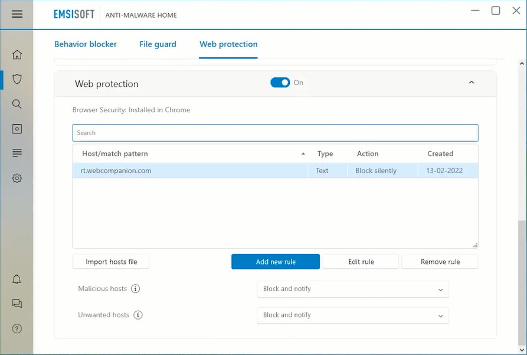Screen dimensions: 527x355
Task: Click the rules list resize grip
Action: click(475, 245)
